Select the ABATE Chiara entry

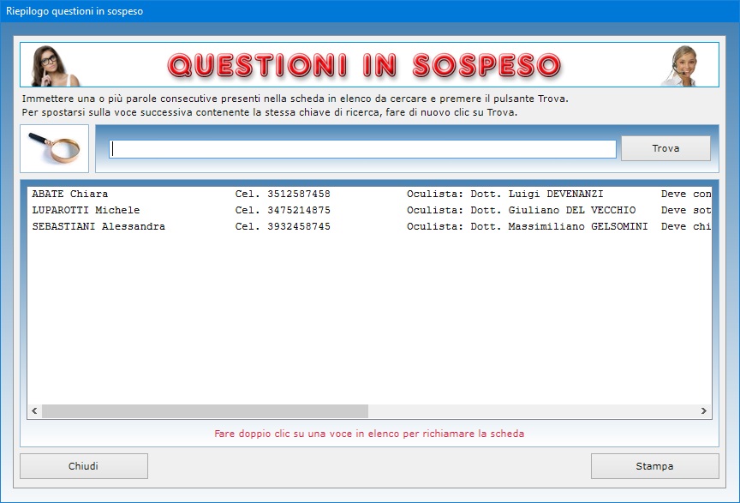click(x=369, y=194)
